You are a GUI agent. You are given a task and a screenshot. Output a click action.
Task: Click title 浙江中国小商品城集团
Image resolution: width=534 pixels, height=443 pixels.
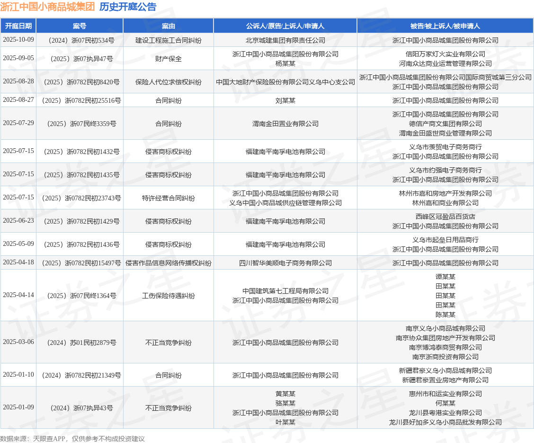coord(47,7)
